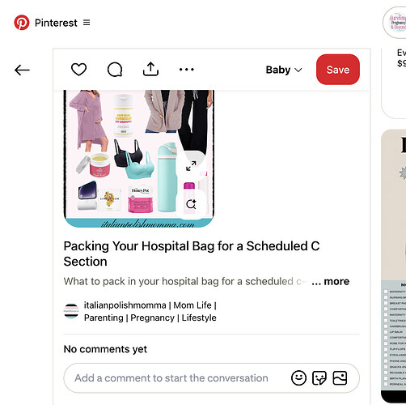The image size is (406, 405).
Task: Open the hospital bag checklist pin thumbnail
Action: 394,266
